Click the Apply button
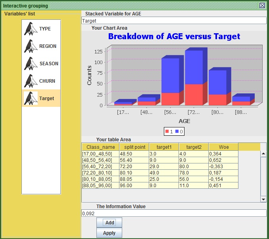This screenshot has width=269, height=239. click(109, 233)
